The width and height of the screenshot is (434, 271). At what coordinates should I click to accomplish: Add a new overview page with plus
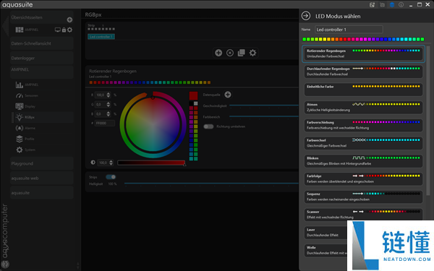coord(69,20)
